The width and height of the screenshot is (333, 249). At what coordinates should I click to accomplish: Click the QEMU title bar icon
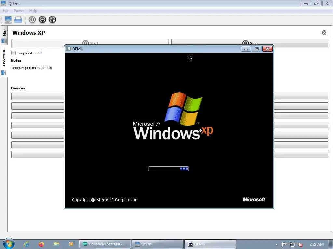point(68,49)
